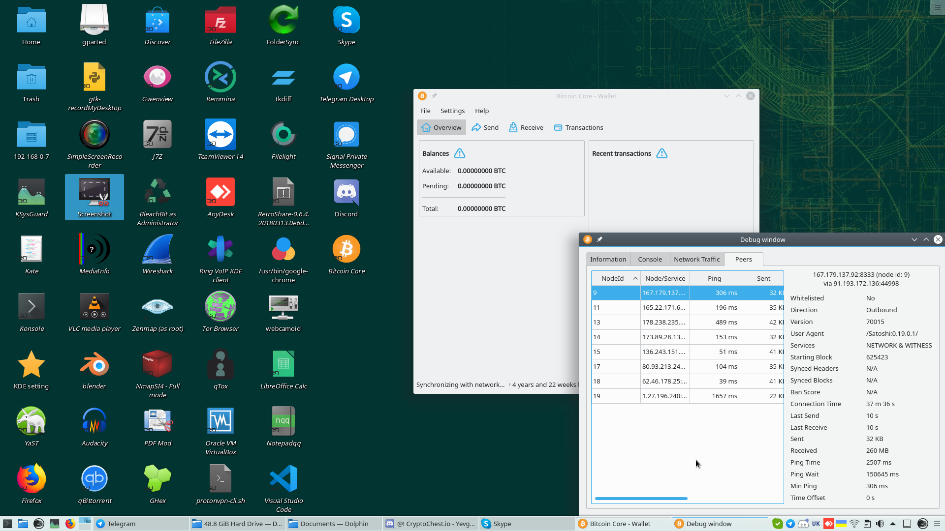Image resolution: width=945 pixels, height=531 pixels.
Task: Click the Balances warning triangle icon
Action: point(459,153)
